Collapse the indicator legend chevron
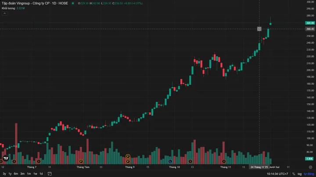Image resolution: width=316 pixels, height=177 pixels. 5,13
